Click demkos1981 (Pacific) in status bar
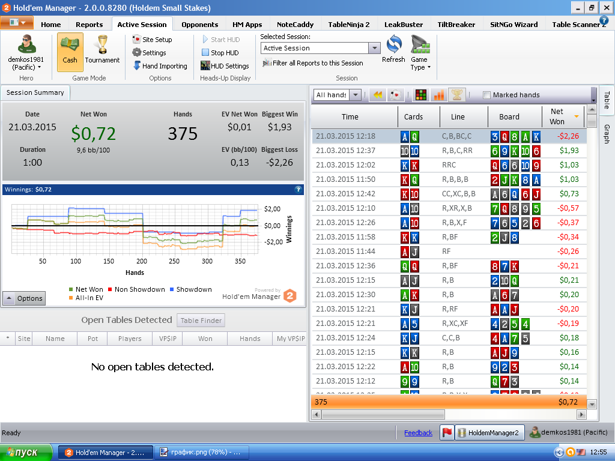This screenshot has width=615, height=461. [569, 432]
